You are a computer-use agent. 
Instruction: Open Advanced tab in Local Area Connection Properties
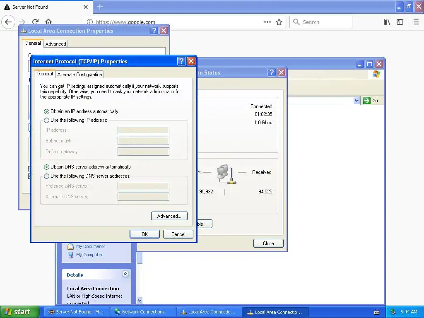56,44
